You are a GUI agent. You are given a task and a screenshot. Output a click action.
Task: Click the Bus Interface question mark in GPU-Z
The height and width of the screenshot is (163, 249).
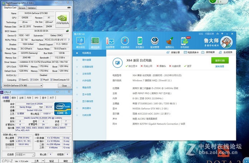tap(69, 40)
